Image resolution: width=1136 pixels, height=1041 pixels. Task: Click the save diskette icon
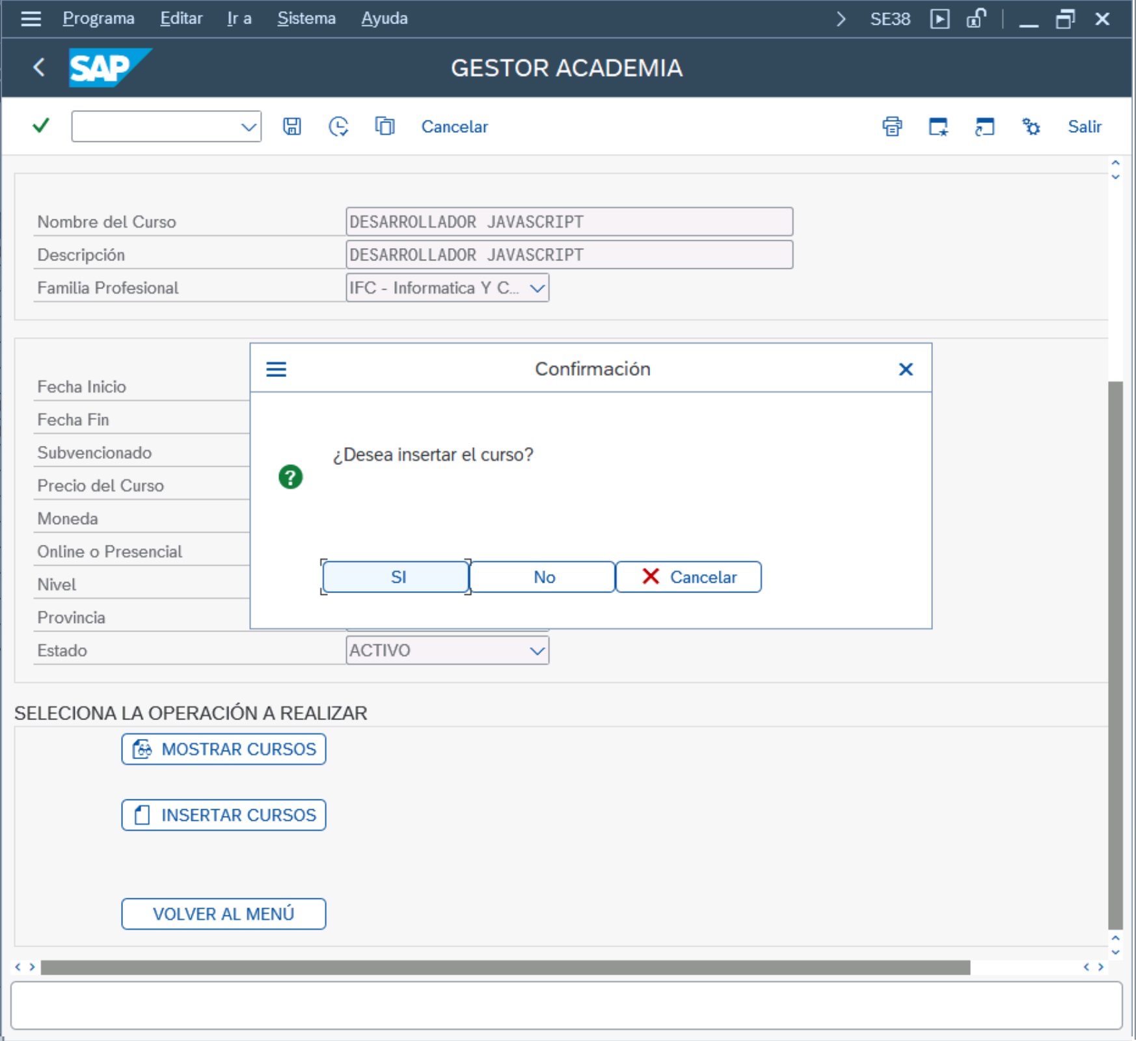(292, 126)
